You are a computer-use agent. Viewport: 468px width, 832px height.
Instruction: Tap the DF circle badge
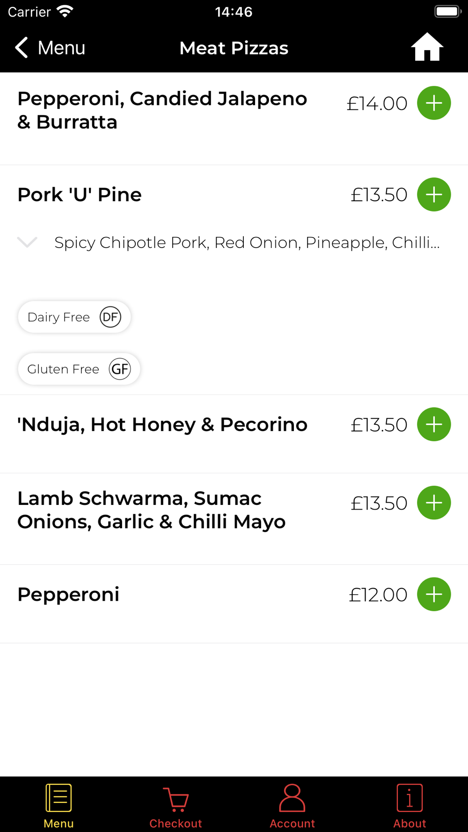point(110,317)
